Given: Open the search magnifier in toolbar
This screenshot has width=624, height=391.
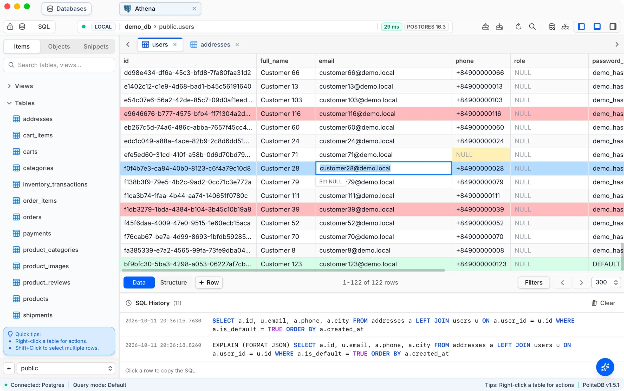Looking at the screenshot, I should coord(532,27).
